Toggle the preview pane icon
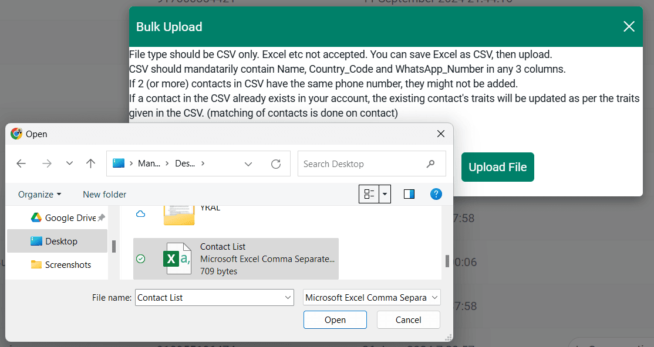This screenshot has height=347, width=654. click(409, 194)
